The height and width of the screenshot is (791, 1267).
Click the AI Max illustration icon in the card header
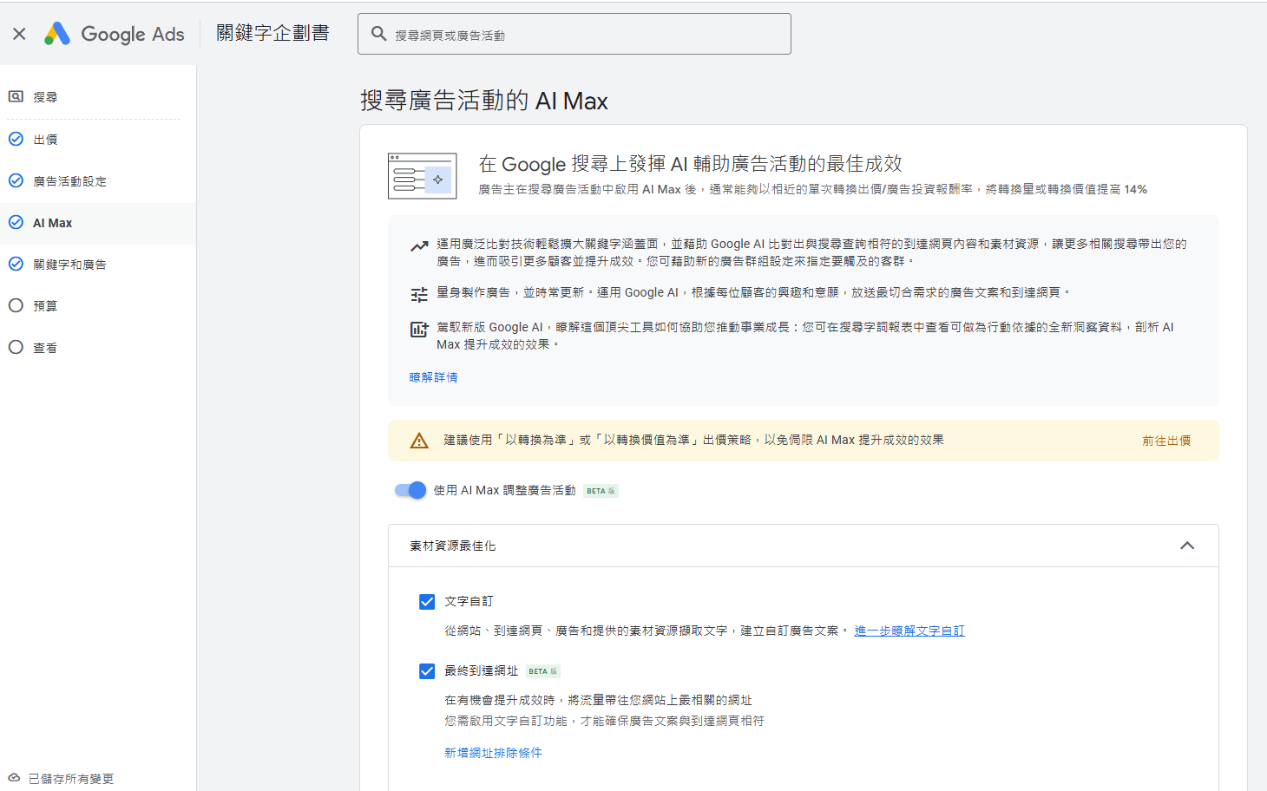point(423,176)
